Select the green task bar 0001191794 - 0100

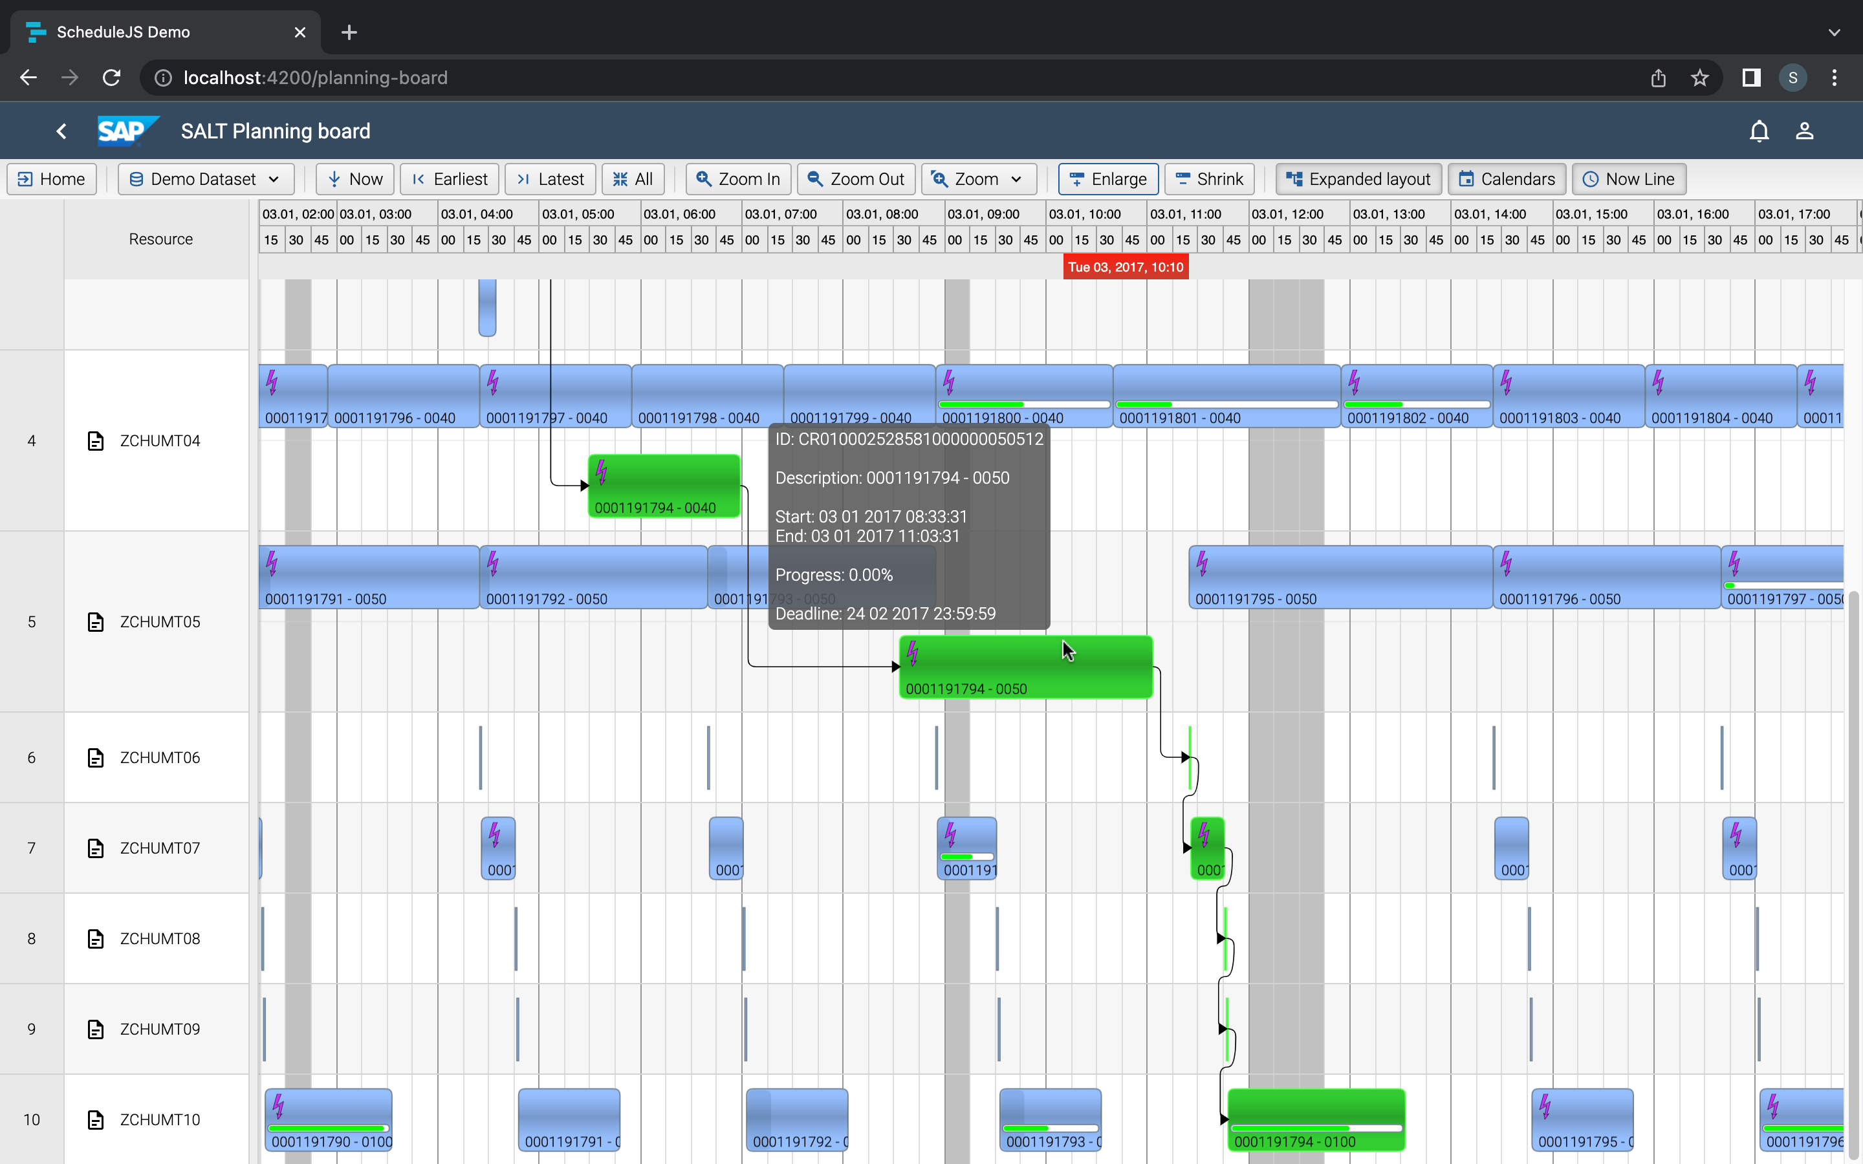pos(1316,1120)
